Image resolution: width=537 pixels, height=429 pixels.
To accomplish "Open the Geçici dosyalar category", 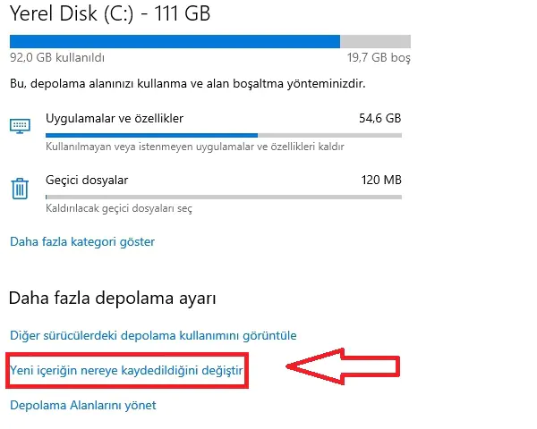I will 87,180.
